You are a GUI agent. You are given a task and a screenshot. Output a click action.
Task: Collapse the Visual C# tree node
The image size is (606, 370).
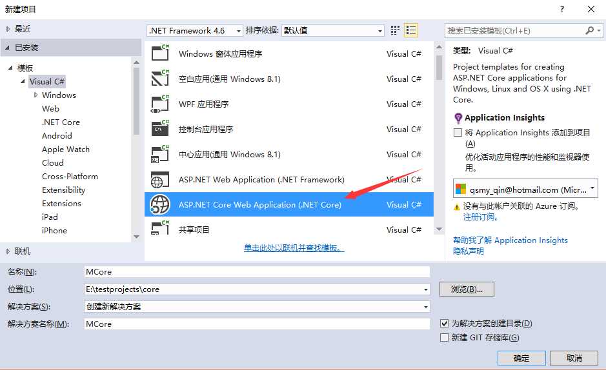coord(23,81)
